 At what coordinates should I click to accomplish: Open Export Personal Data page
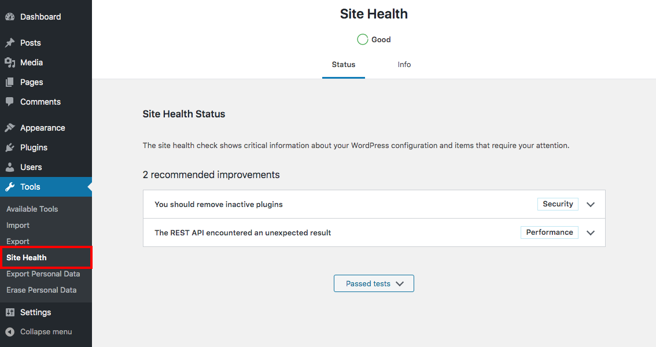pos(43,274)
